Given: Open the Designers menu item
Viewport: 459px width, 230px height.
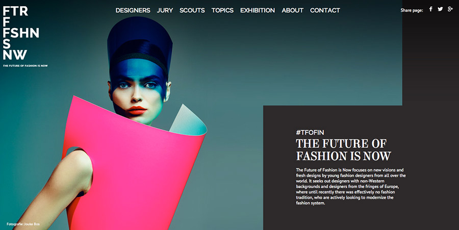Looking at the screenshot, I should [133, 10].
